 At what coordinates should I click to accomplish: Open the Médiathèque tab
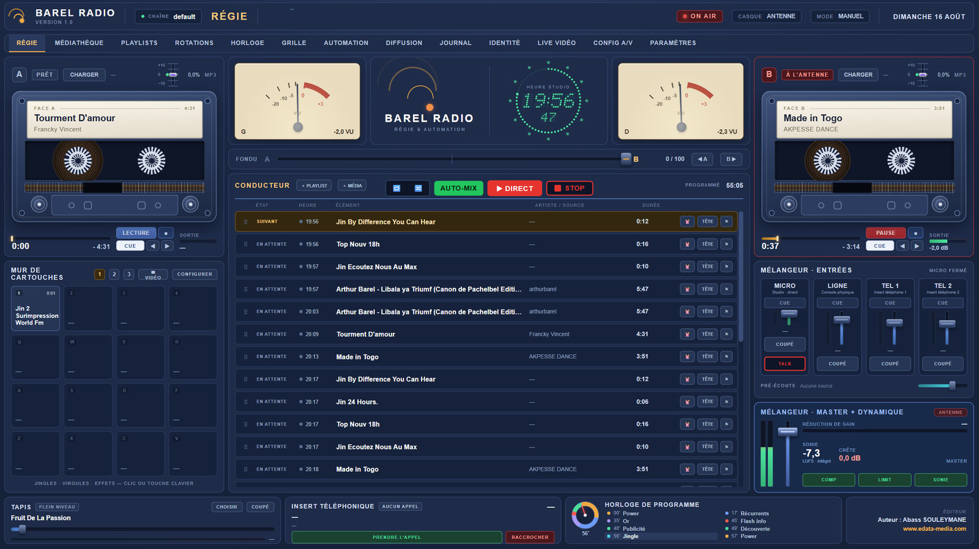[x=79, y=43]
